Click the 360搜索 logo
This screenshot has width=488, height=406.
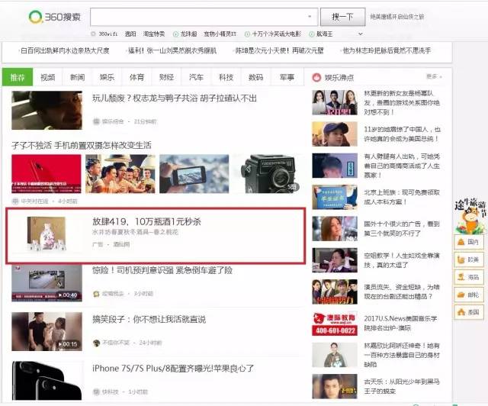coord(53,17)
